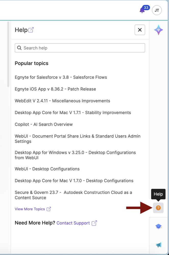Open the graduation cap training icon
Viewport: 169px width, 255px height.
point(159,226)
